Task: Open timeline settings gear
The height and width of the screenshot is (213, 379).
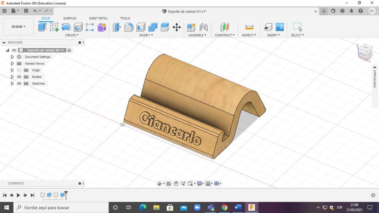Action: (373, 195)
